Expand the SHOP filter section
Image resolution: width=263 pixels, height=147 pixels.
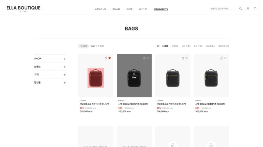click(x=50, y=59)
